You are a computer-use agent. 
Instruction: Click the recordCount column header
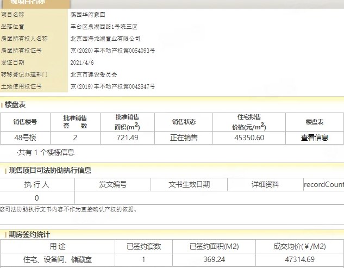pyautogui.click(x=323, y=185)
